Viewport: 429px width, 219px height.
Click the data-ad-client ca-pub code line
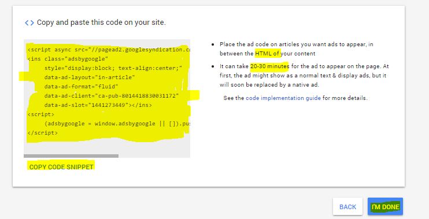coord(112,96)
